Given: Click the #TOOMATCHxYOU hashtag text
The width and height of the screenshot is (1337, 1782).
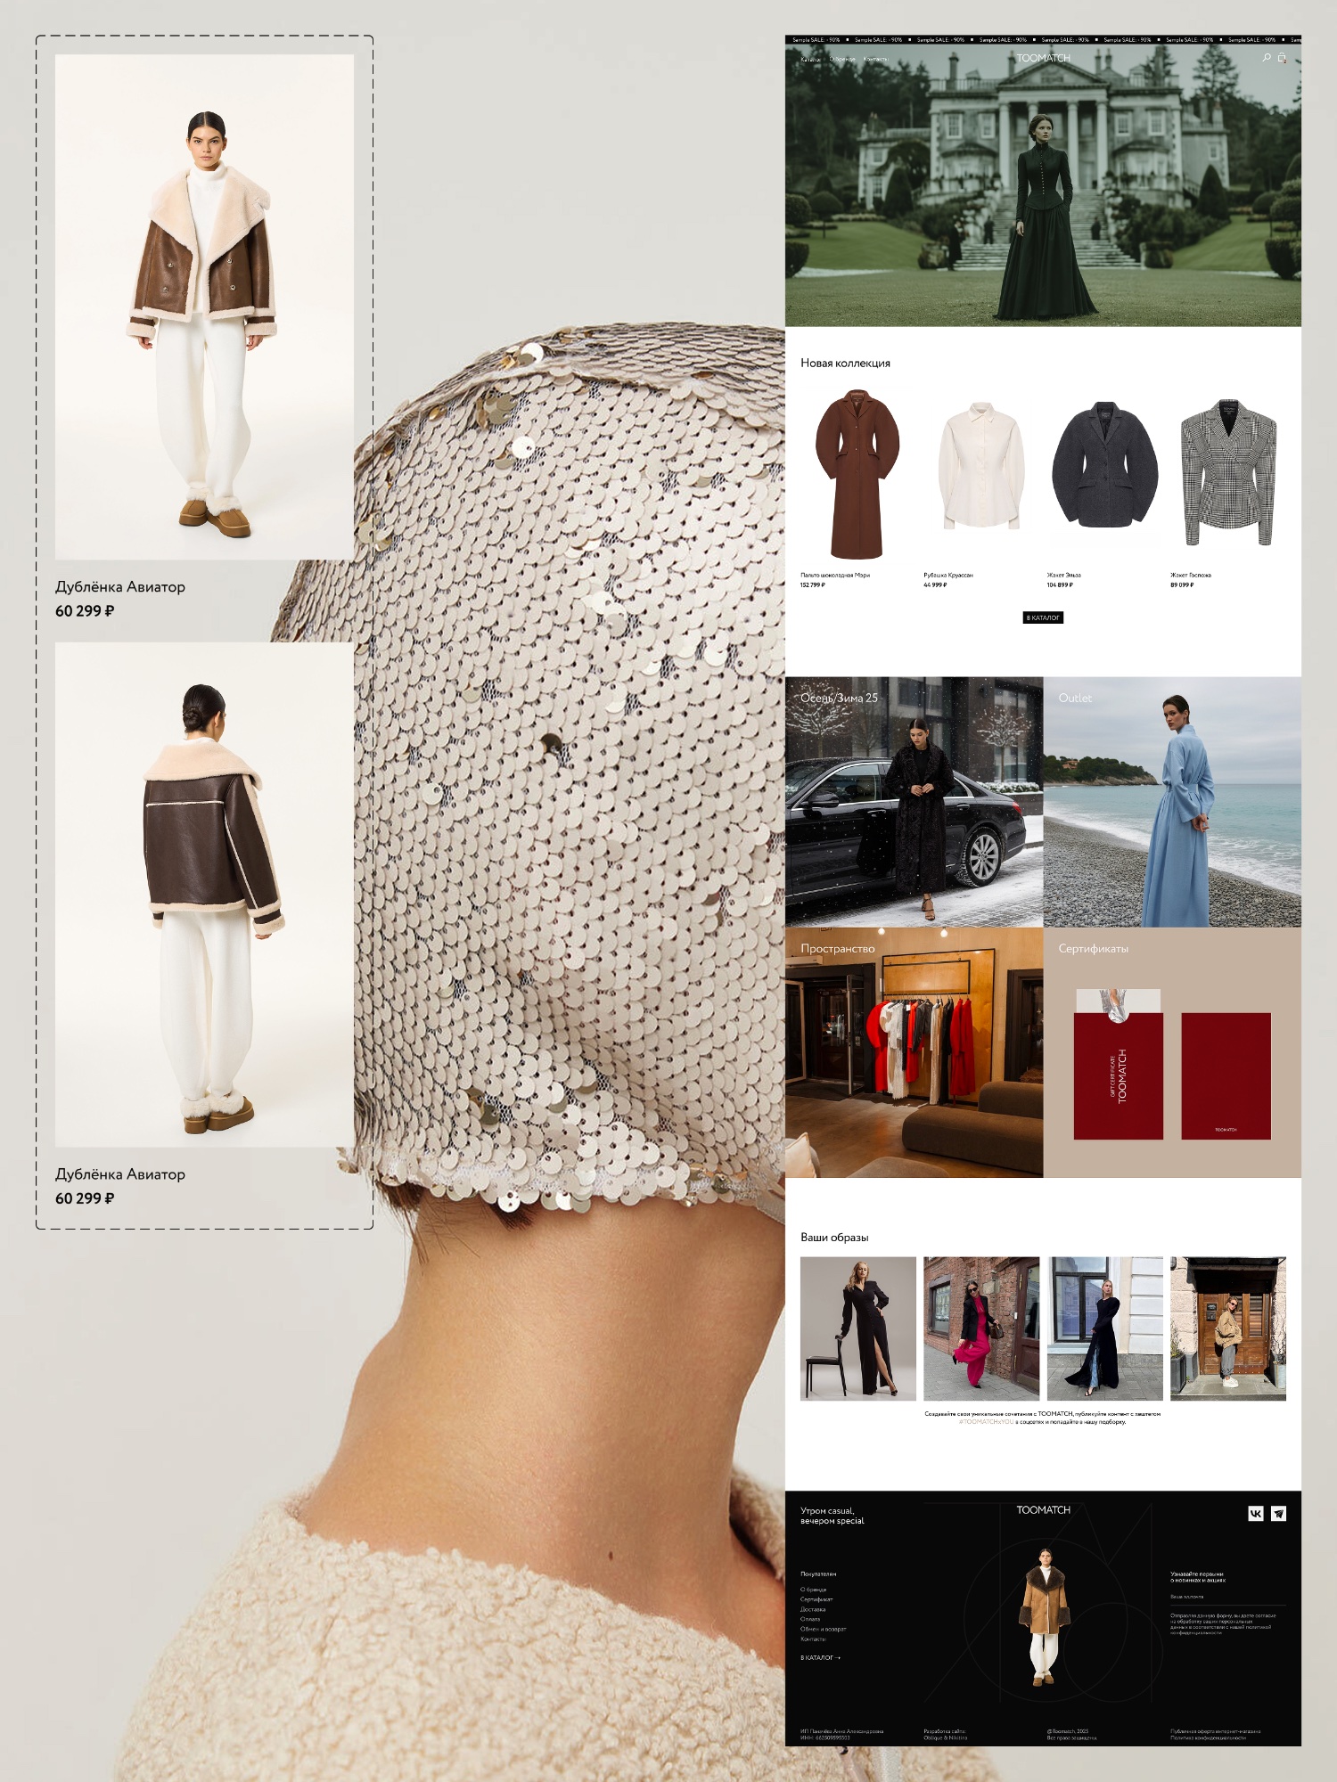Looking at the screenshot, I should 986,1422.
